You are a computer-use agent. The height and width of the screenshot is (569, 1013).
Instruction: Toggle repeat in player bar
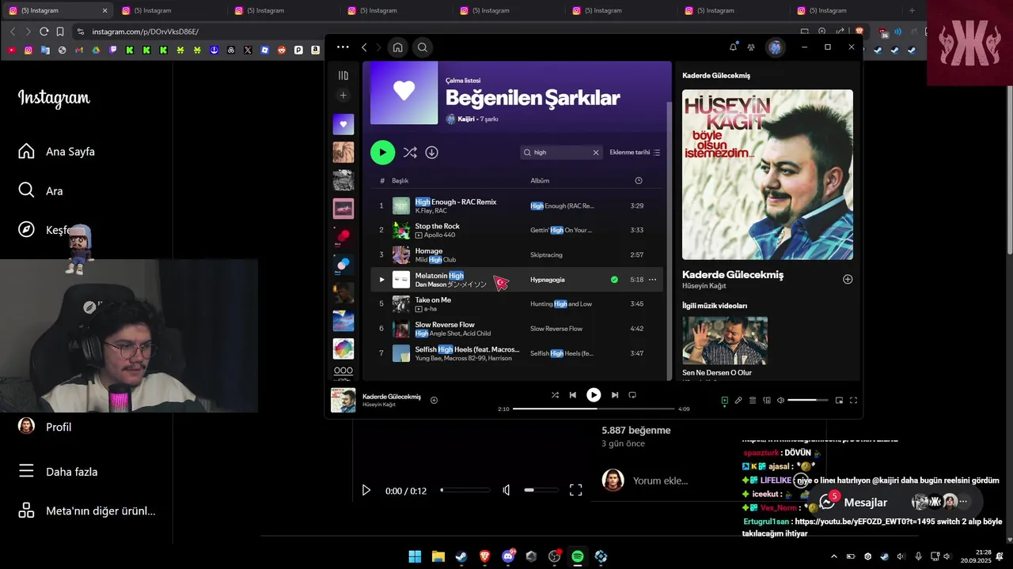click(x=632, y=395)
